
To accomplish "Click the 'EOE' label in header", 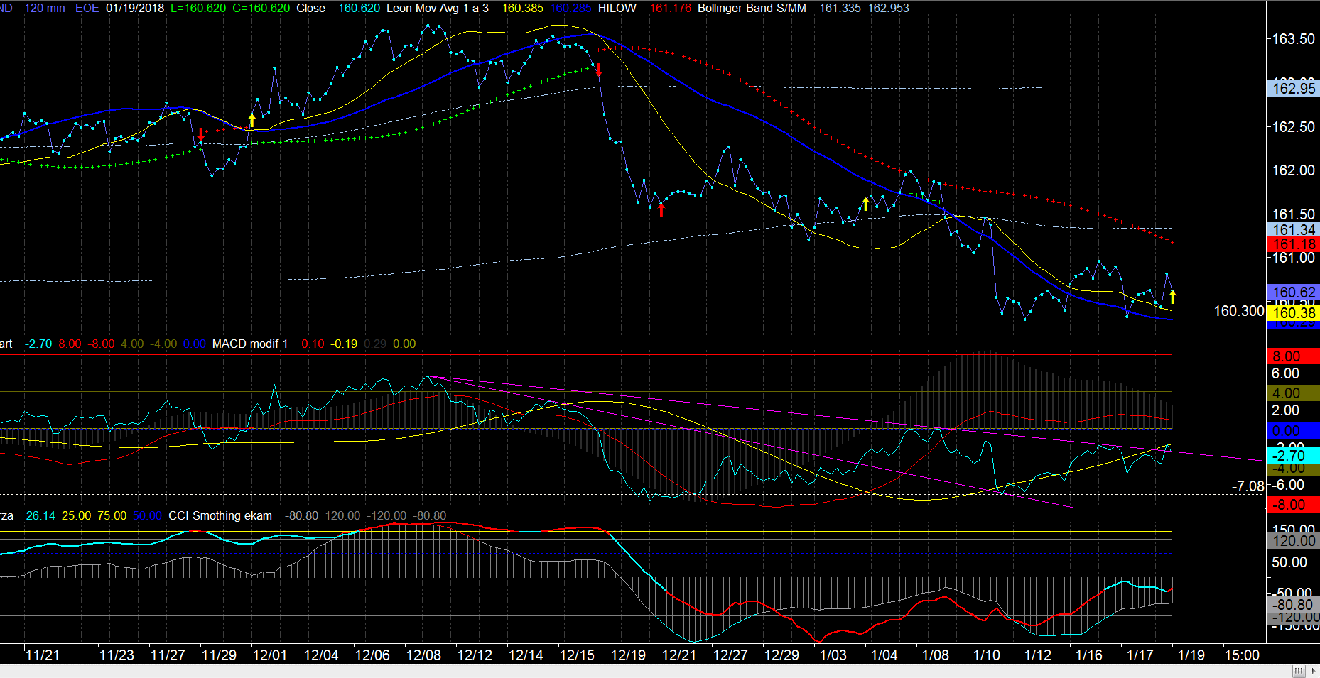I will 87,8.
